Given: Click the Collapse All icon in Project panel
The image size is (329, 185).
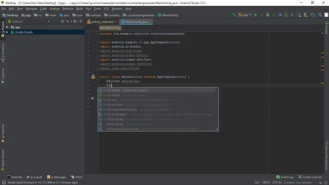Looking at the screenshot, I should tap(67, 22).
